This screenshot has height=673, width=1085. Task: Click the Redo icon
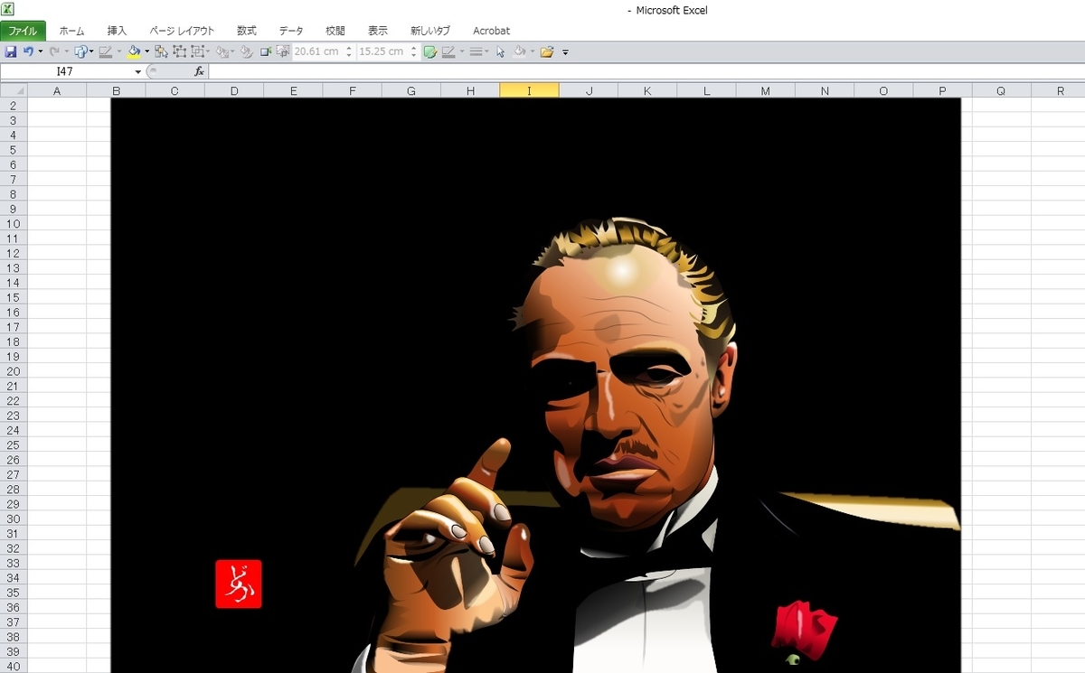click(54, 51)
